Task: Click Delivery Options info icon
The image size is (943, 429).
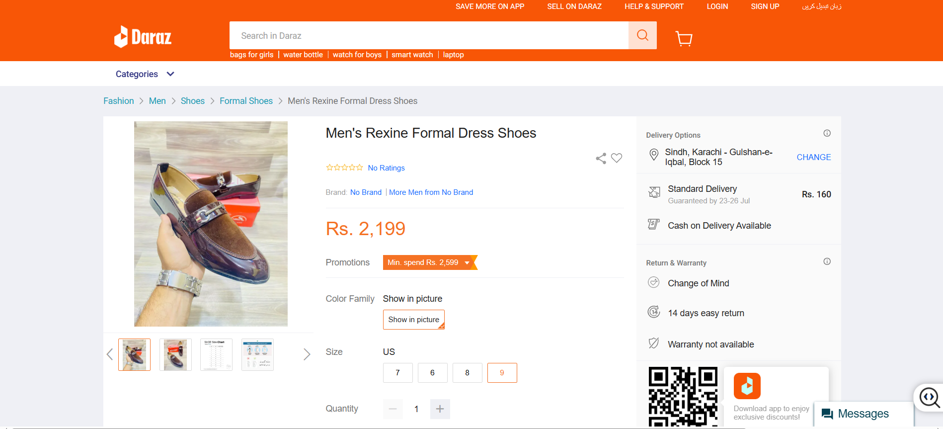Action: click(827, 133)
